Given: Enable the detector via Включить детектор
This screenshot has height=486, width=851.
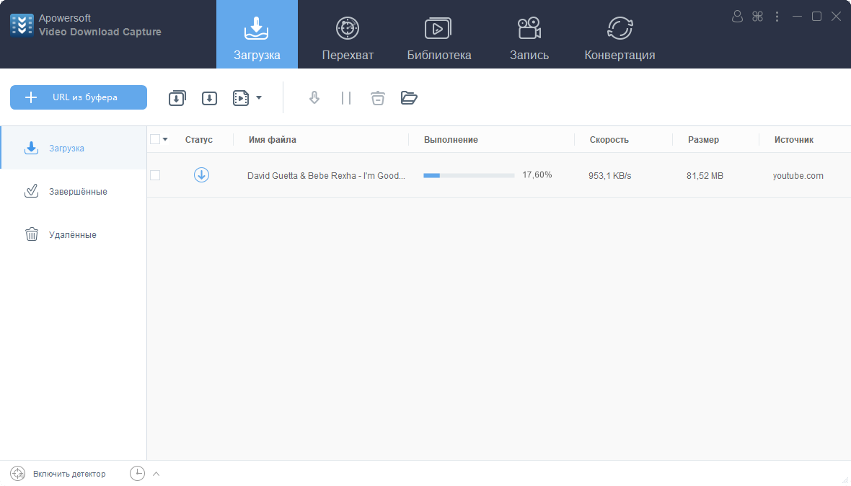Looking at the screenshot, I should pos(69,474).
